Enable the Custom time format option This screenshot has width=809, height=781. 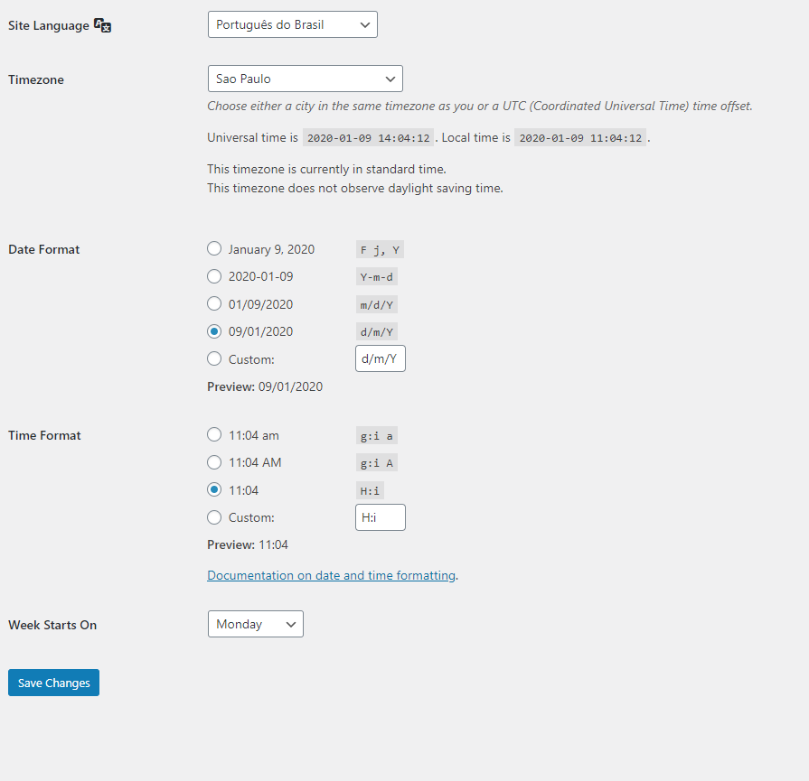click(x=214, y=517)
